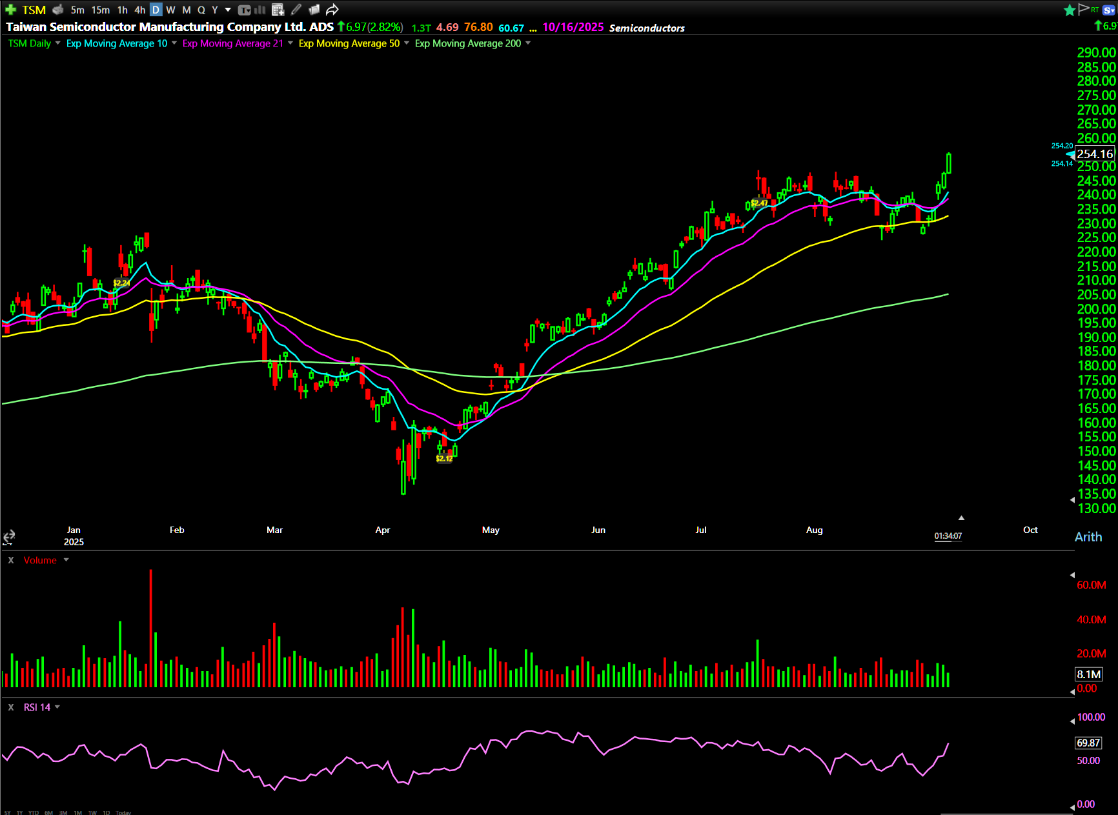This screenshot has height=815, width=1118.
Task: Select the Monthly (M) timeframe
Action: [187, 10]
